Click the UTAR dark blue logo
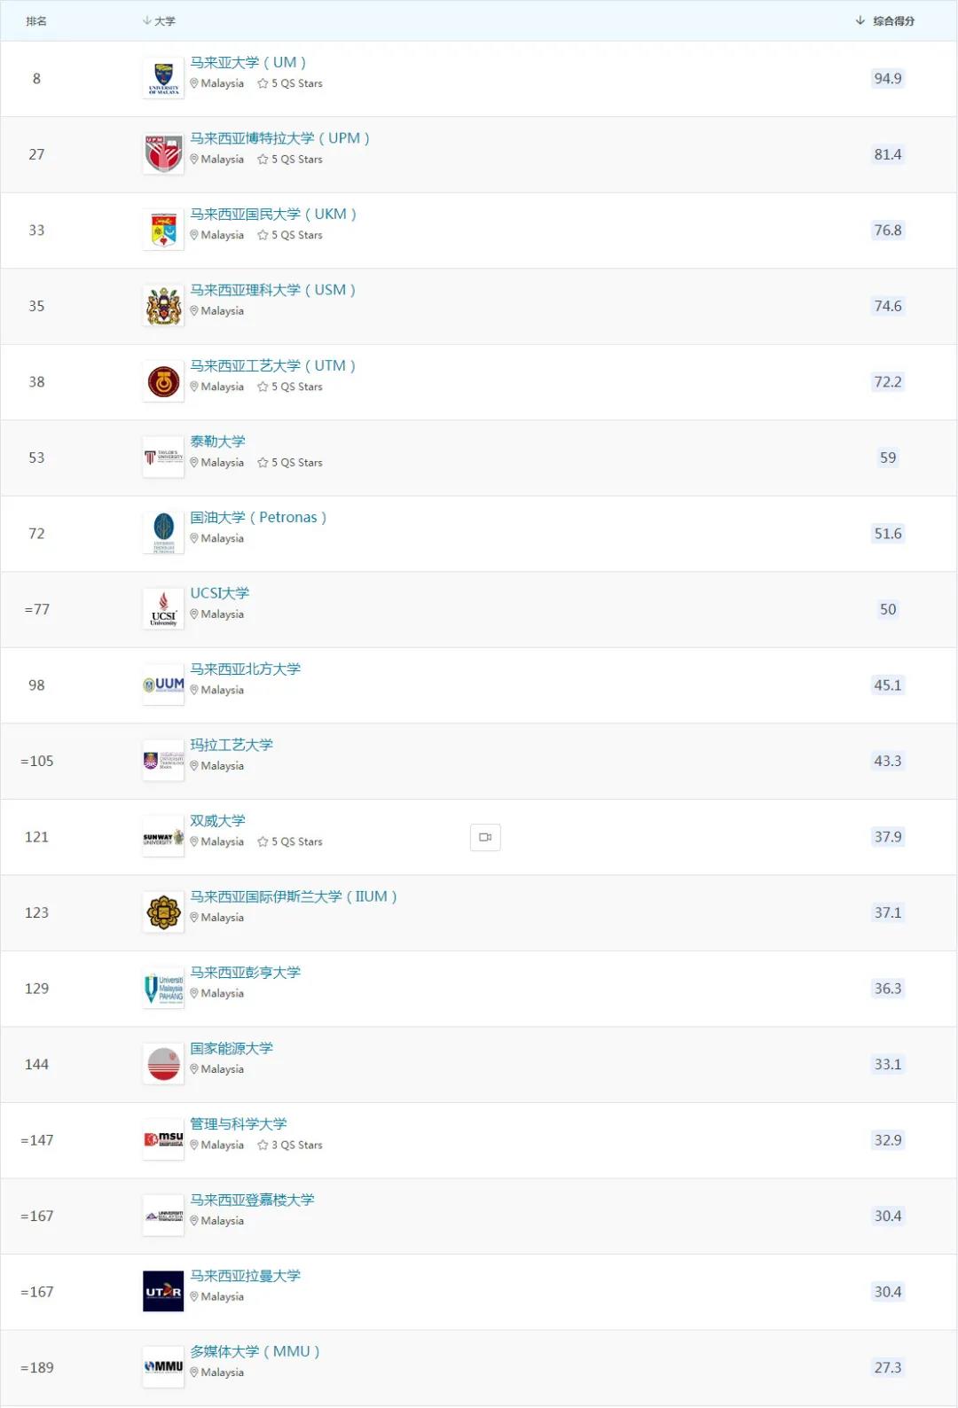Image resolution: width=958 pixels, height=1408 pixels. [163, 1292]
